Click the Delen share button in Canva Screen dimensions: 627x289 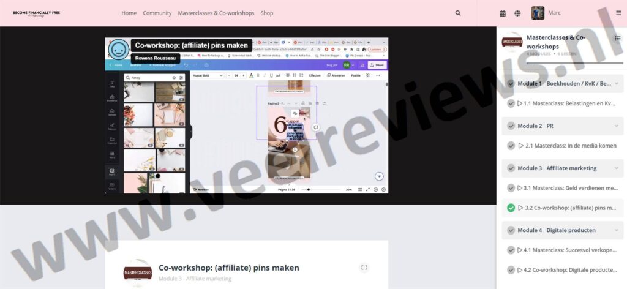point(377,65)
